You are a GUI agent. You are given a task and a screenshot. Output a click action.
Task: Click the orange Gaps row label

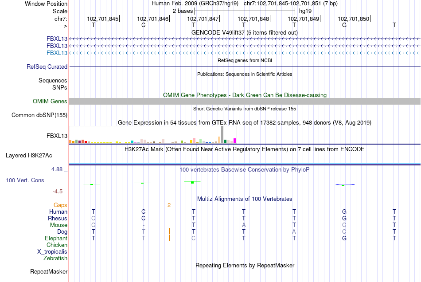point(60,205)
